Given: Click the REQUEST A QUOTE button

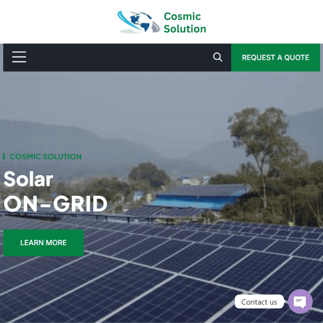Looking at the screenshot, I should click(x=275, y=57).
